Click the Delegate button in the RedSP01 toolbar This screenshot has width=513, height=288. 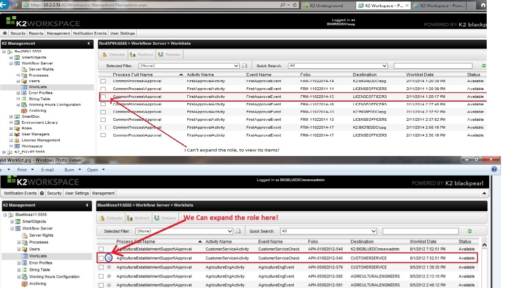point(113,54)
